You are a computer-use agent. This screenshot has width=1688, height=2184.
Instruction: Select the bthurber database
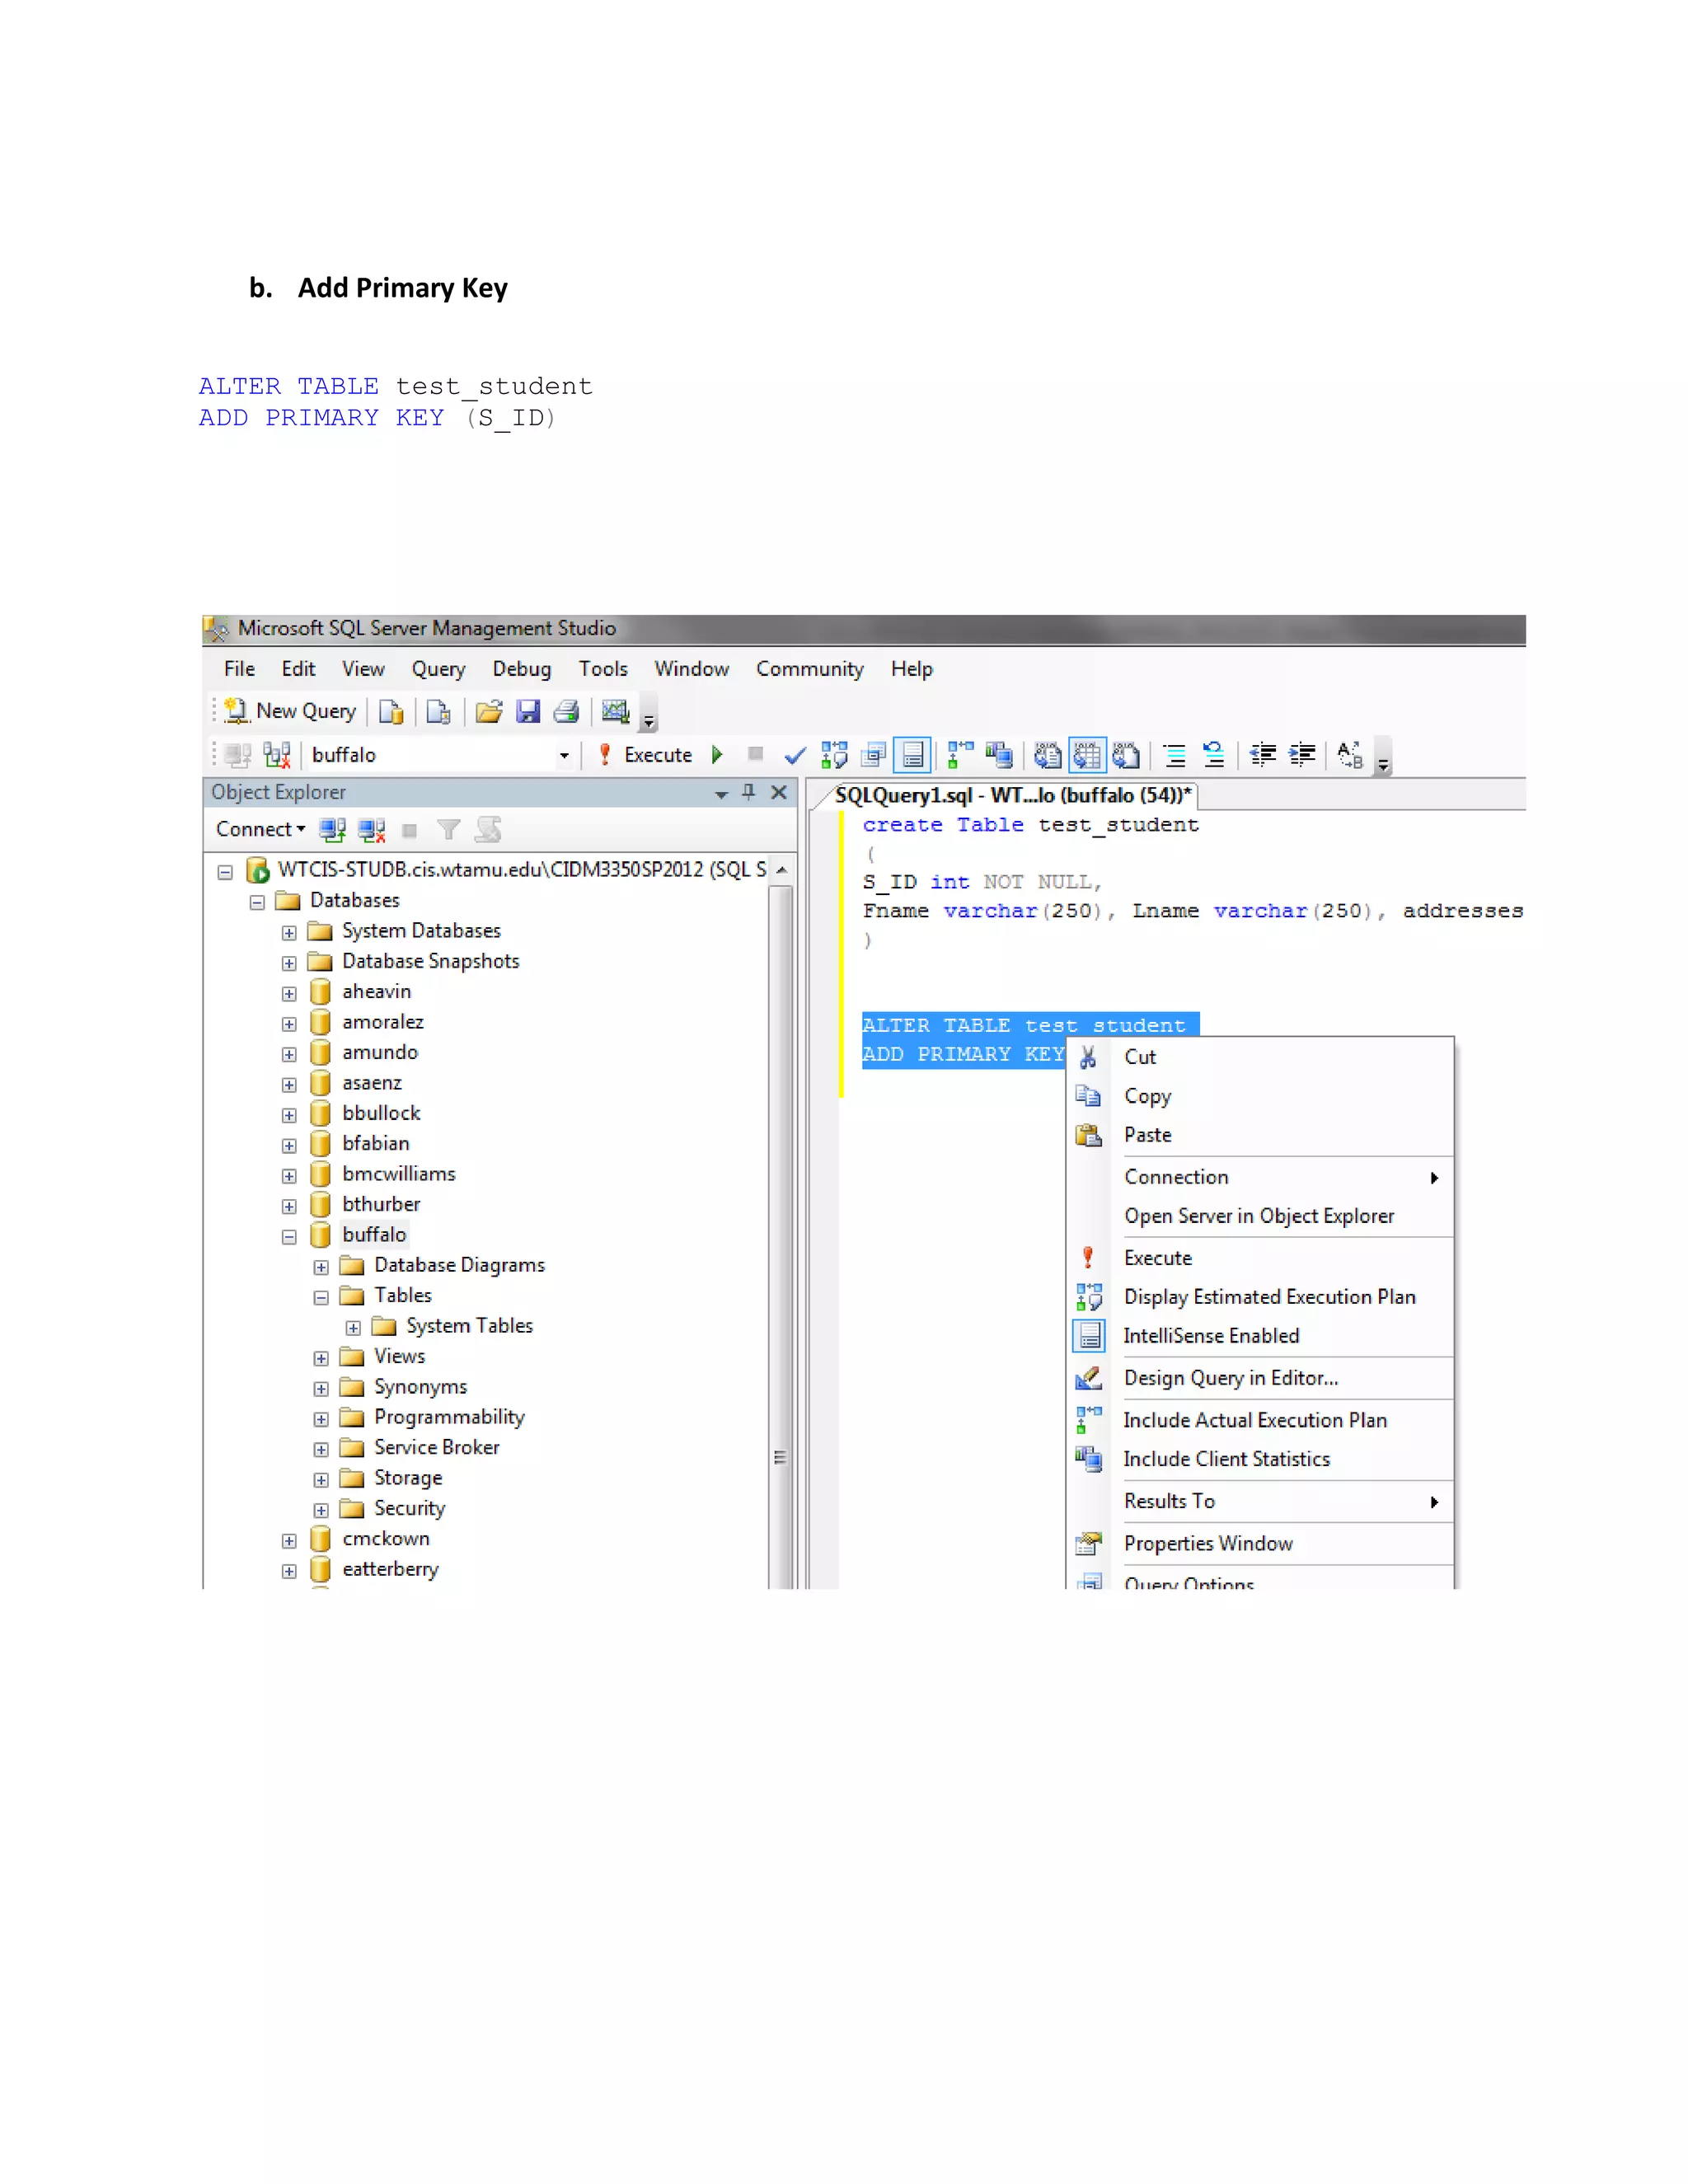tap(381, 1205)
